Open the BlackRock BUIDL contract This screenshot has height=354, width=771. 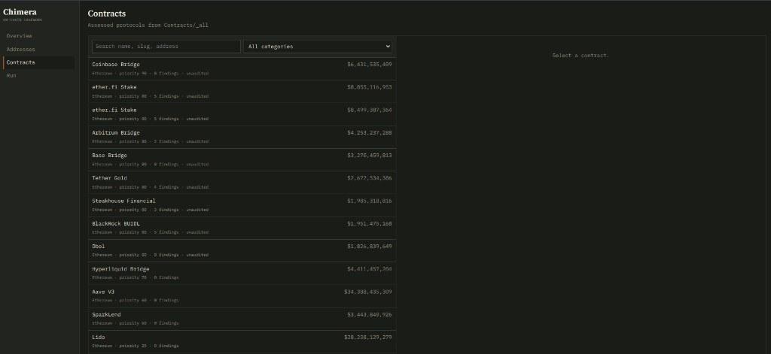pos(242,228)
